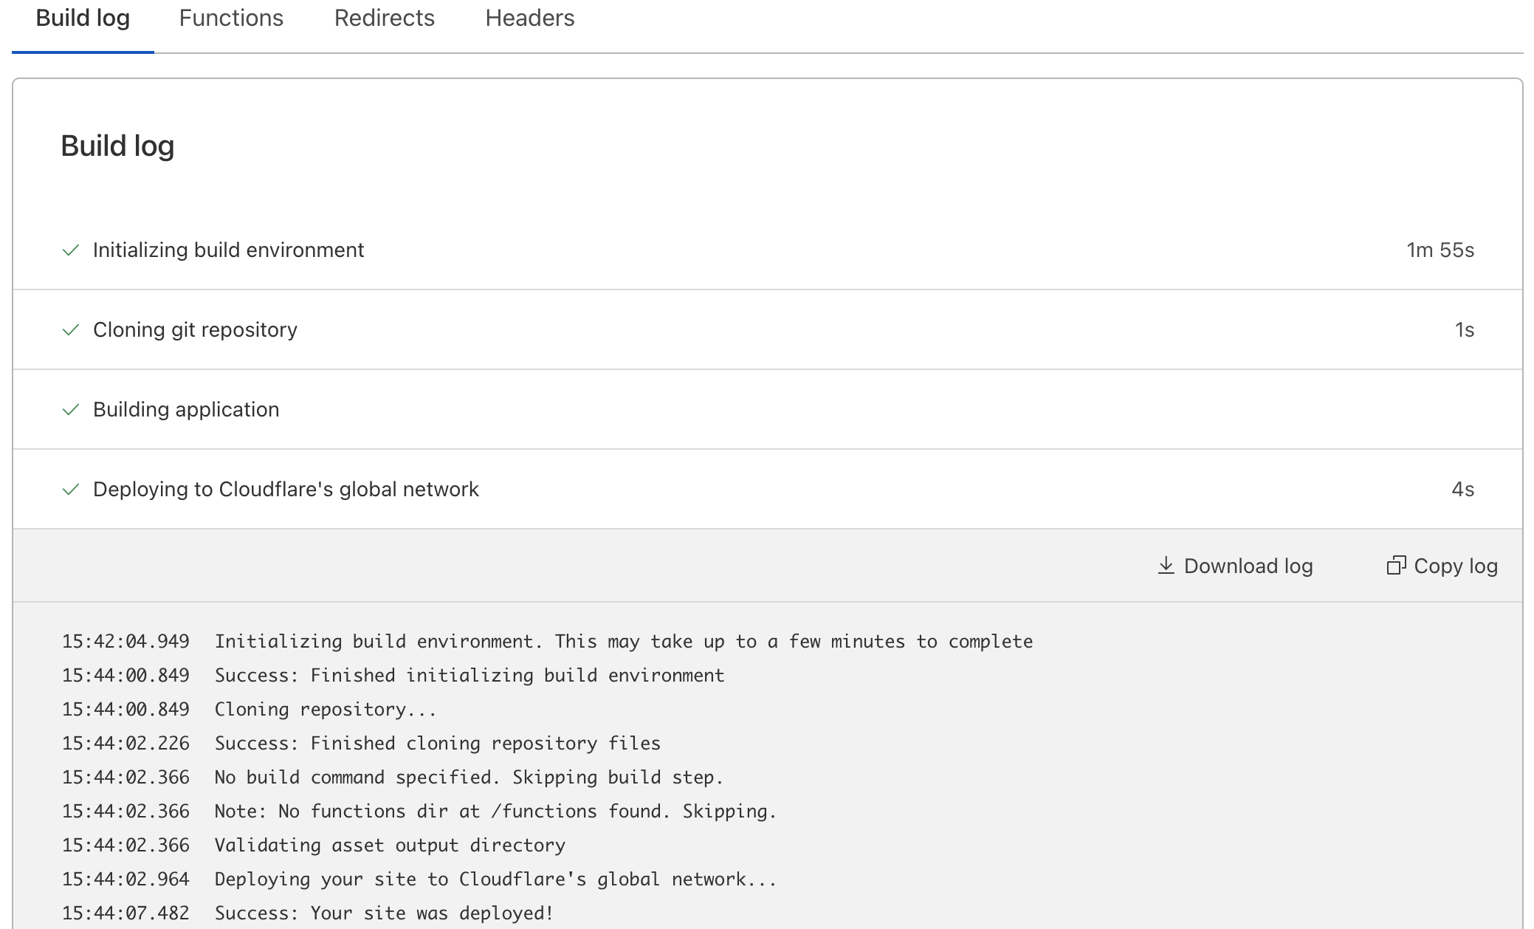Open the Redirects tab
This screenshot has width=1534, height=929.
click(x=384, y=18)
